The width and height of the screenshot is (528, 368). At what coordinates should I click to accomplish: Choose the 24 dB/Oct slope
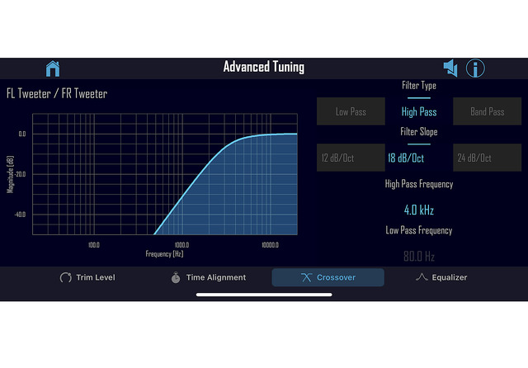487,158
